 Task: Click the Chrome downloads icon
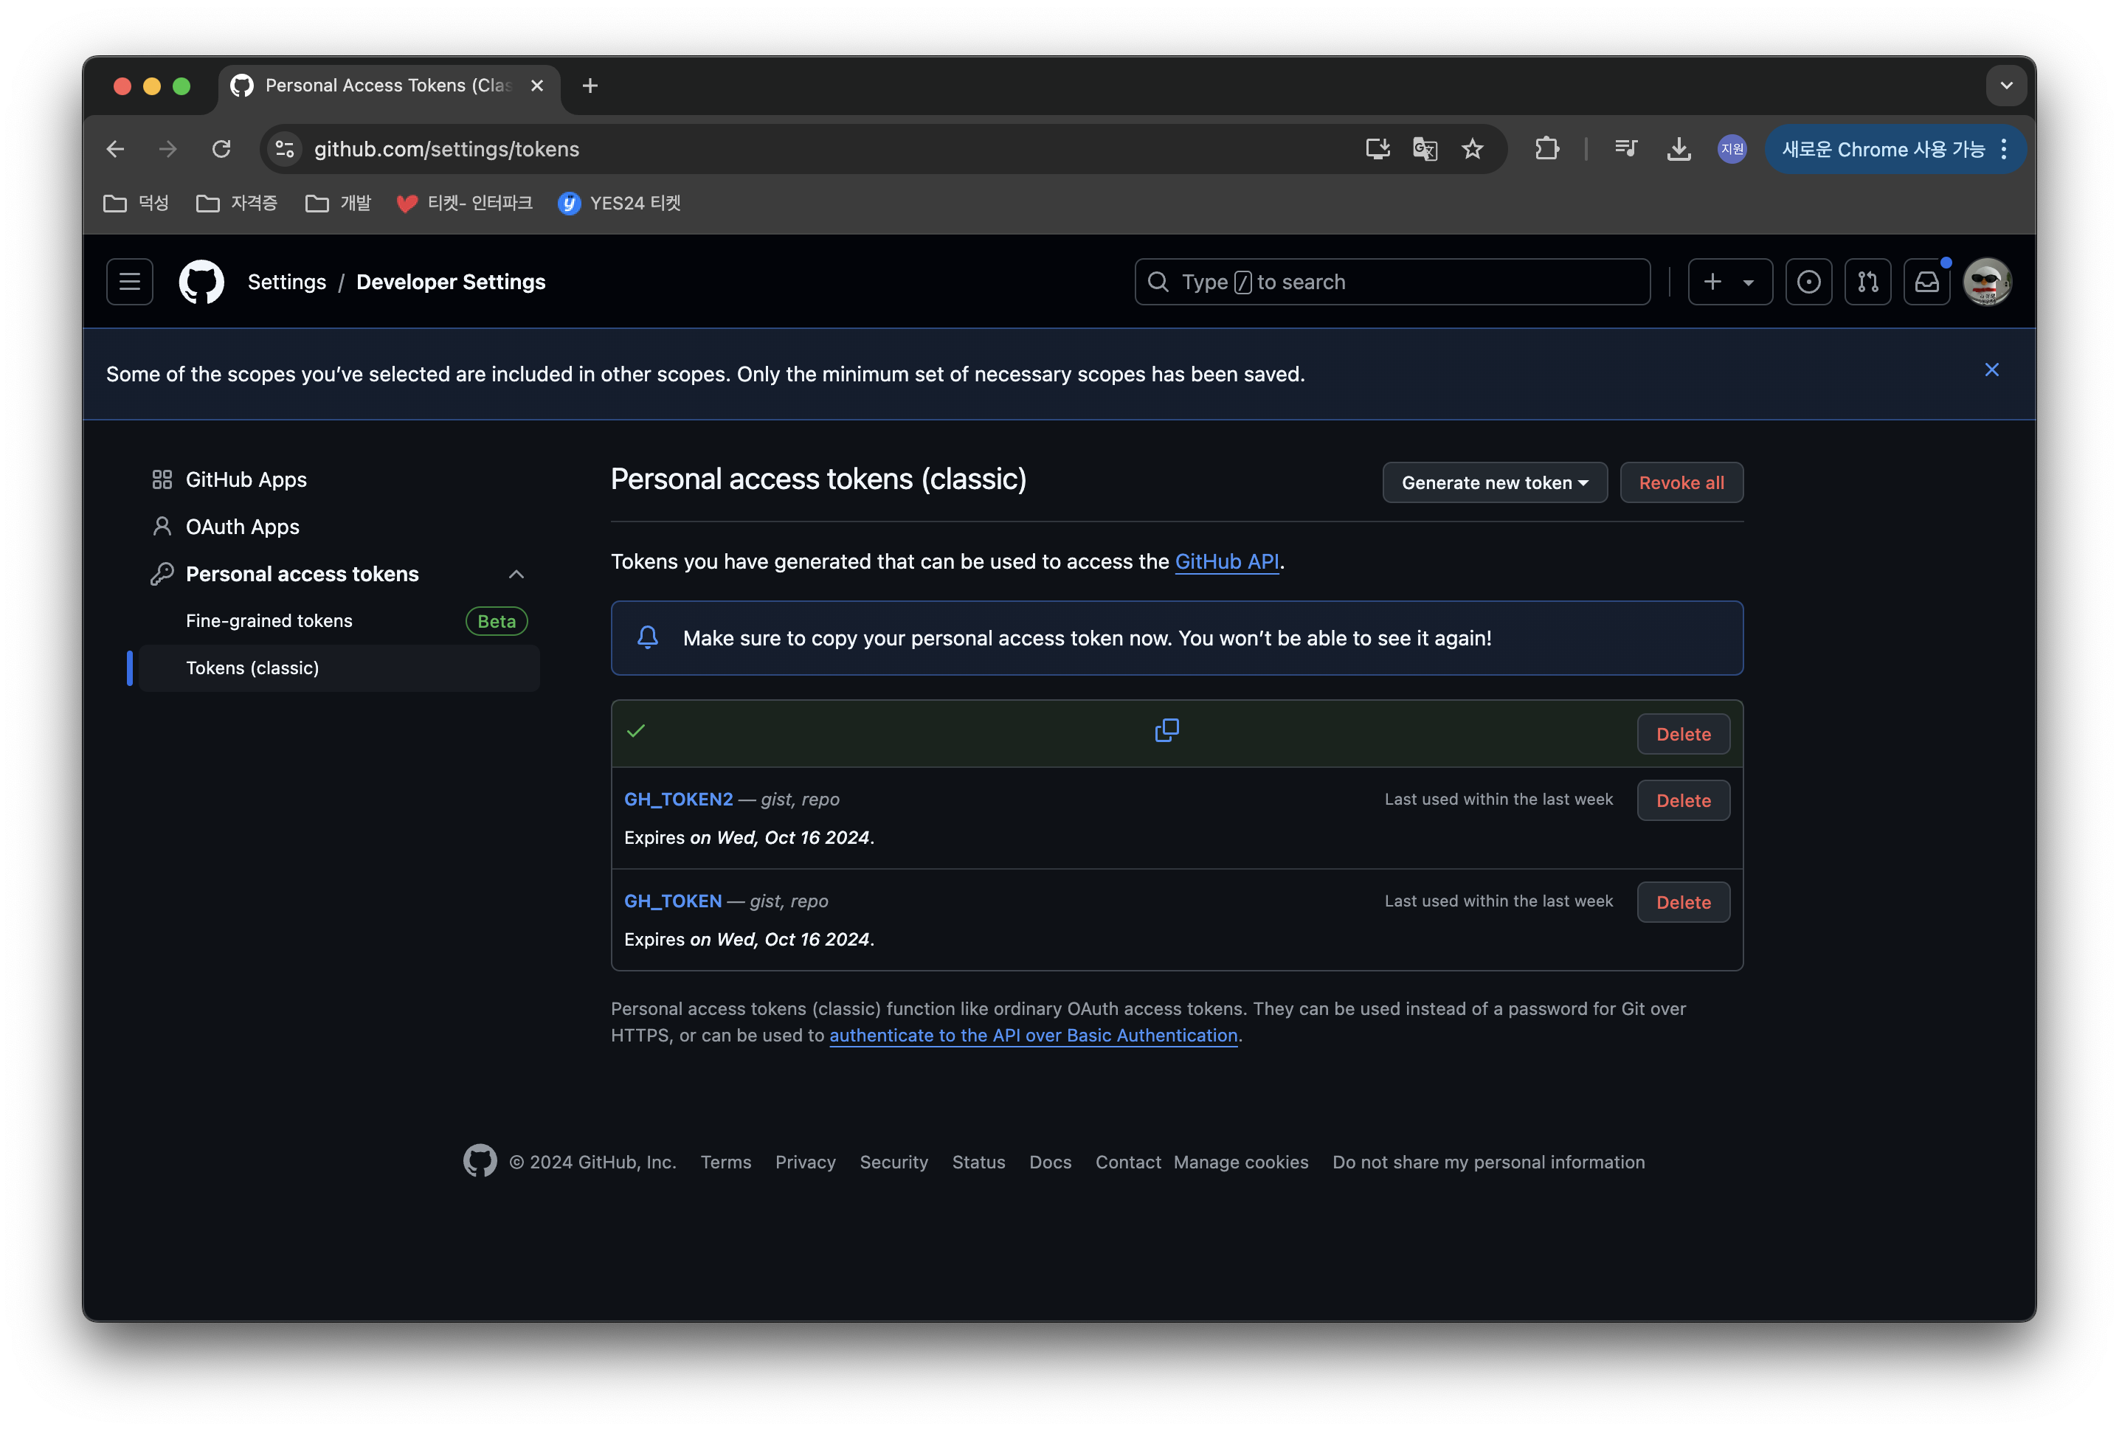(1679, 148)
